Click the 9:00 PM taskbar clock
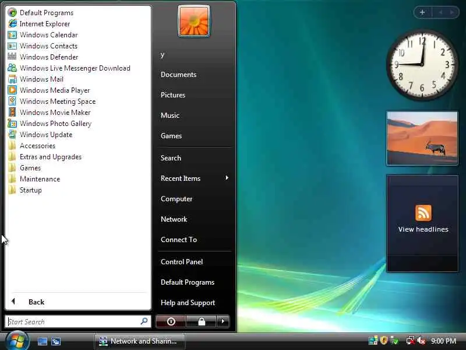The image size is (466, 350). click(x=443, y=341)
